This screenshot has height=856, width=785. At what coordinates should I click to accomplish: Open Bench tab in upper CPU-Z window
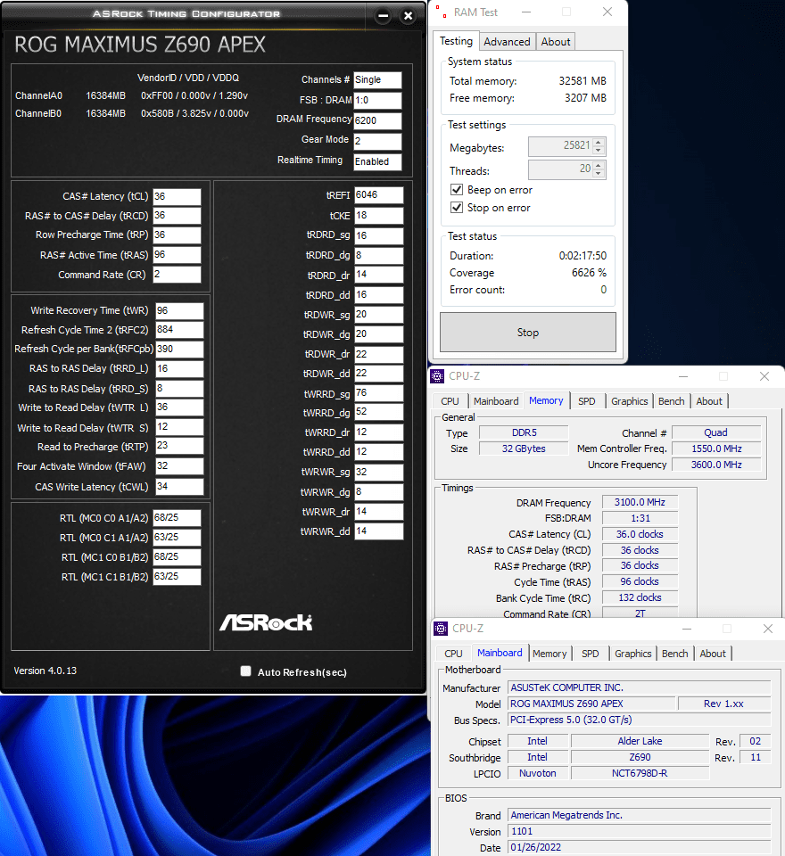[x=672, y=401]
